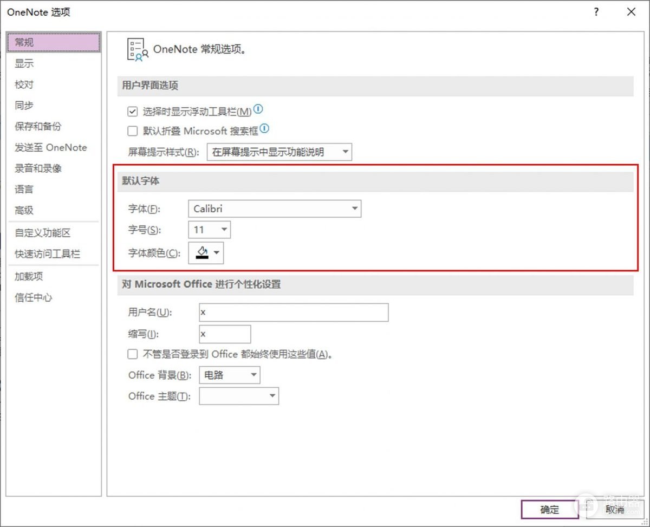The image size is (650, 527).
Task: Toggle 选择时显示浮动工具栏 checkbox
Action: coord(132,112)
